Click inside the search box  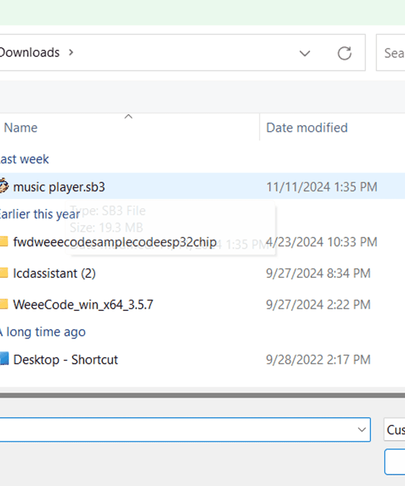[x=394, y=53]
